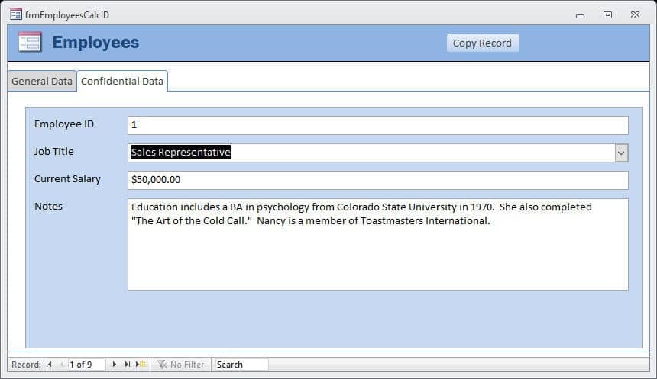657x379 pixels.
Task: Select the Sales Representative combo box text
Action: click(180, 153)
